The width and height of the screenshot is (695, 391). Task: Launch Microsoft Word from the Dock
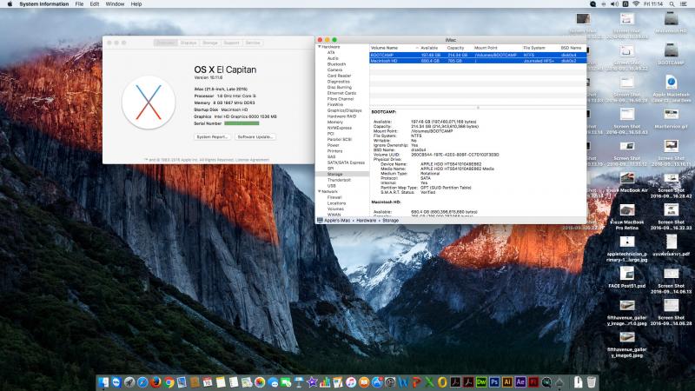(403, 382)
